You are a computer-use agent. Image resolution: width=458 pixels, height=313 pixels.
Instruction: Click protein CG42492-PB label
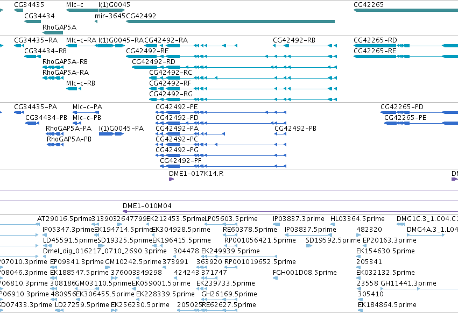point(295,129)
